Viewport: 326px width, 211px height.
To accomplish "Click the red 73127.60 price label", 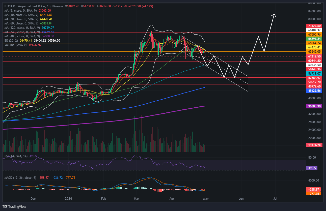I will tap(314, 26).
